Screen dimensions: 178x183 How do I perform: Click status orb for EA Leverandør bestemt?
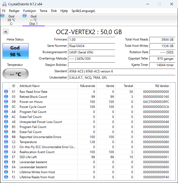6,167
